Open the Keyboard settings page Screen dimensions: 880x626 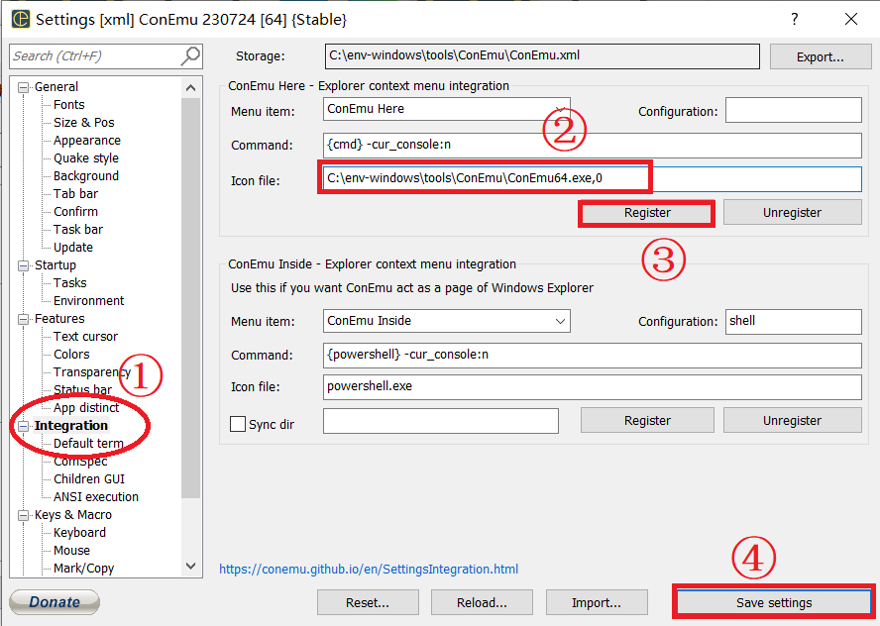[x=78, y=532]
